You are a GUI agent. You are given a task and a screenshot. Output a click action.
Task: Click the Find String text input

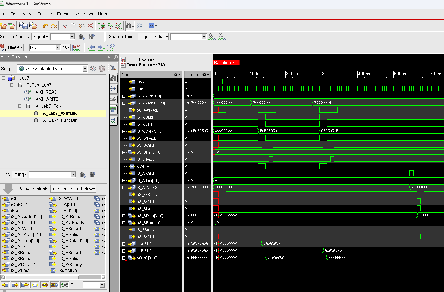tap(50, 174)
